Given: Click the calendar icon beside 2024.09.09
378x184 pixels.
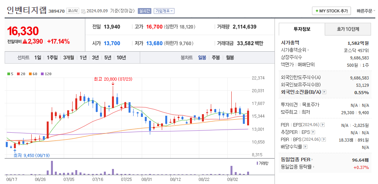Looking at the screenshot, I should (x=83, y=11).
